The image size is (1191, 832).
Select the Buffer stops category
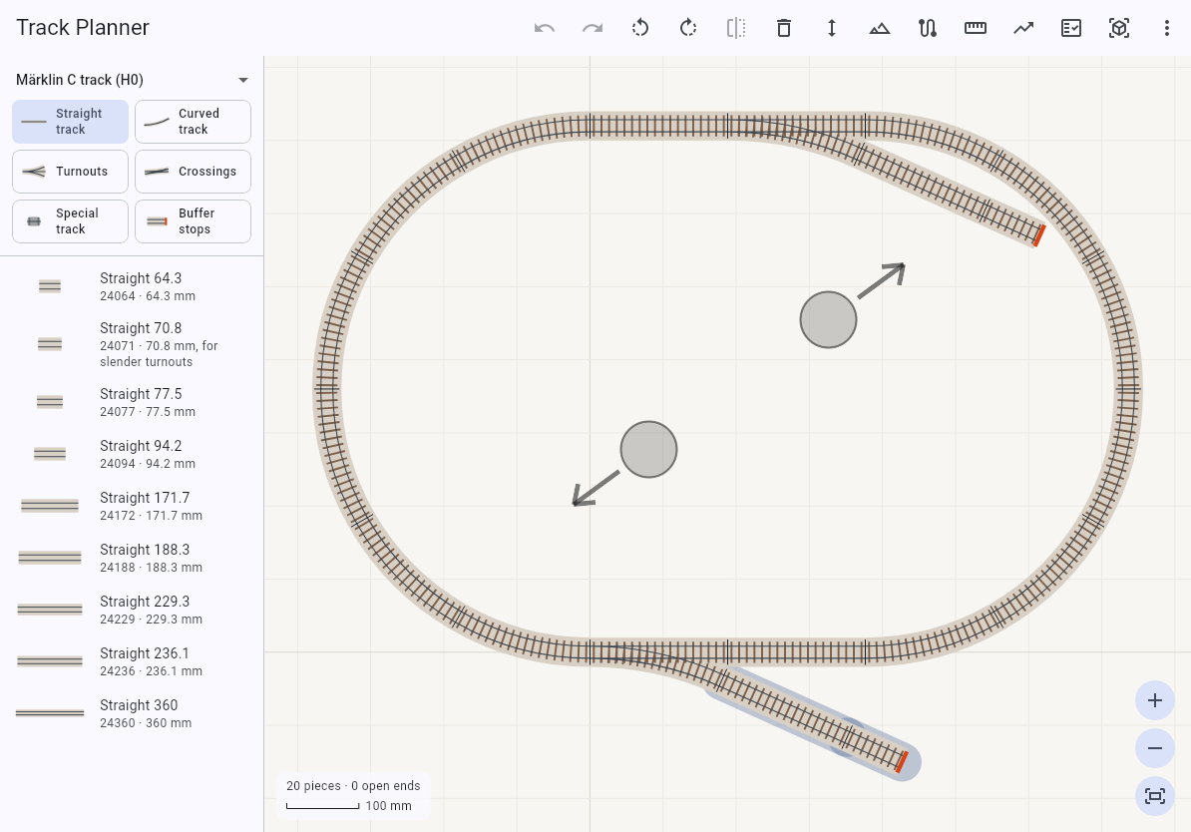193,221
